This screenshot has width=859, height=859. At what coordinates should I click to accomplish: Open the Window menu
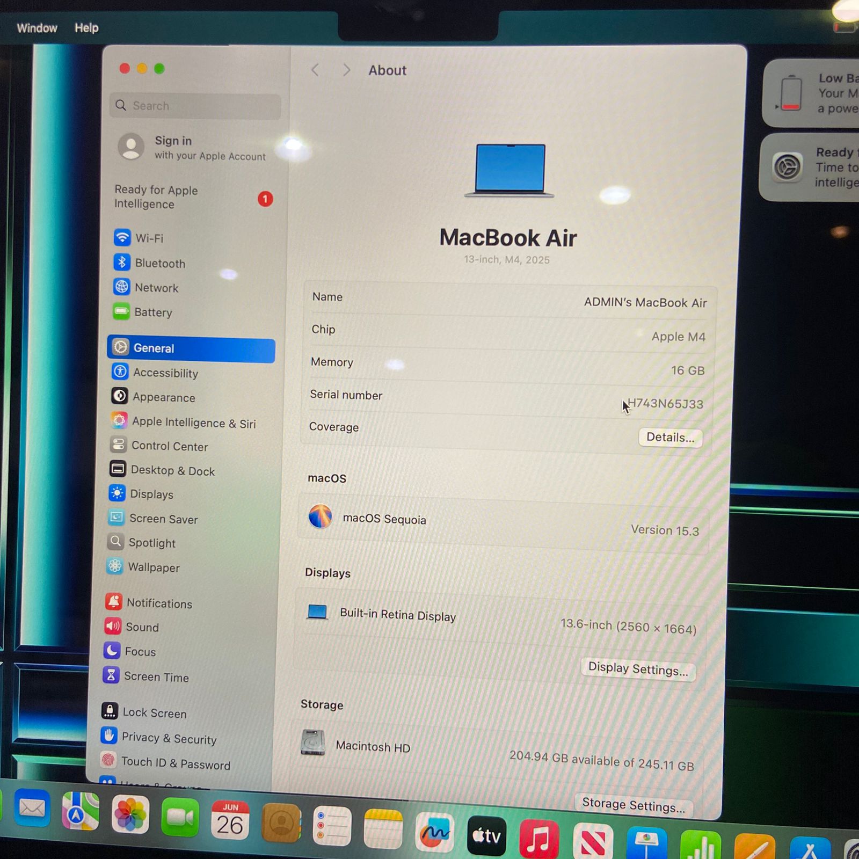[37, 28]
